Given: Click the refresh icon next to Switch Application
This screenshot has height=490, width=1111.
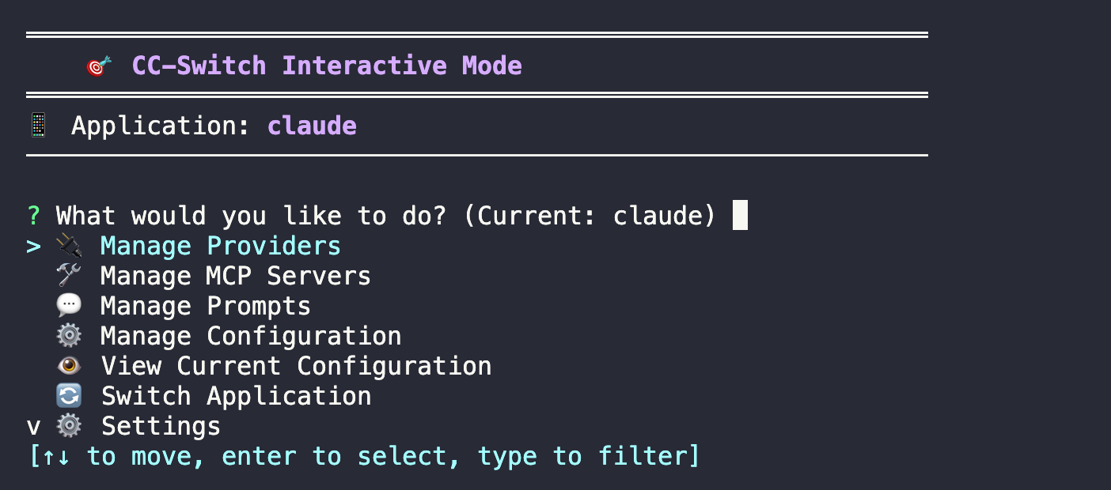Looking at the screenshot, I should click(x=70, y=395).
